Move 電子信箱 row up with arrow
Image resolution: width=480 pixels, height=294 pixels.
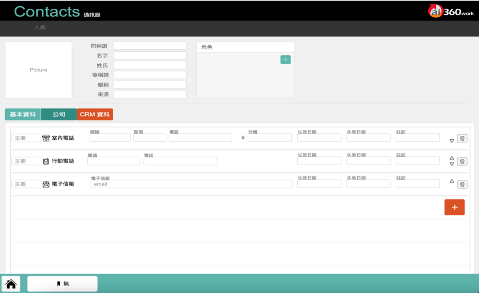pos(452,182)
